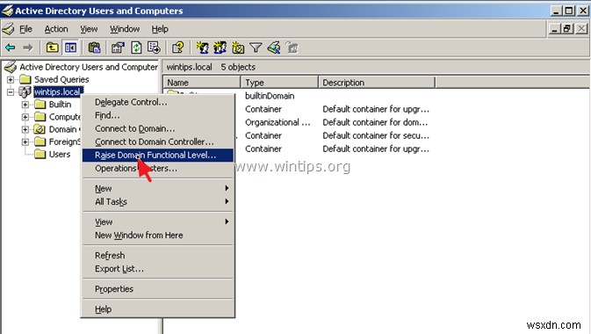Sort by Description column header
Image resolution: width=591 pixels, height=334 pixels.
(x=377, y=83)
